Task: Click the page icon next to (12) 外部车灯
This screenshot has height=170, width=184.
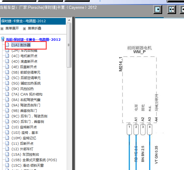Action: 7,149
